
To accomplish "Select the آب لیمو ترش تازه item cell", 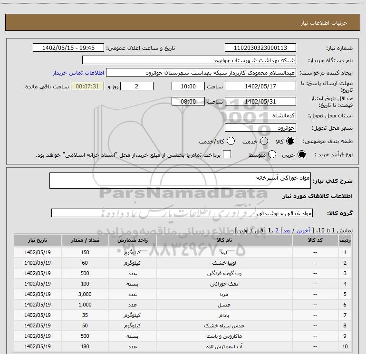I will pos(224,347).
